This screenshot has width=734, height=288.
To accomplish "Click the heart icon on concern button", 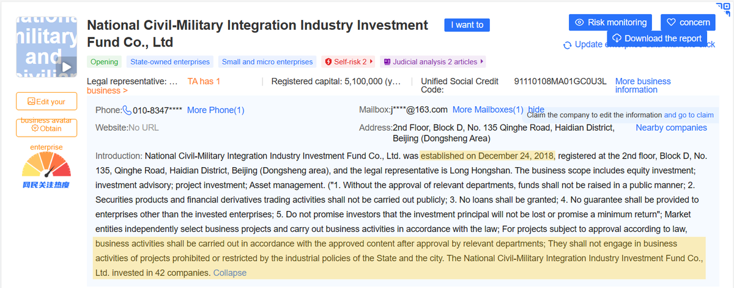I will coord(671,23).
